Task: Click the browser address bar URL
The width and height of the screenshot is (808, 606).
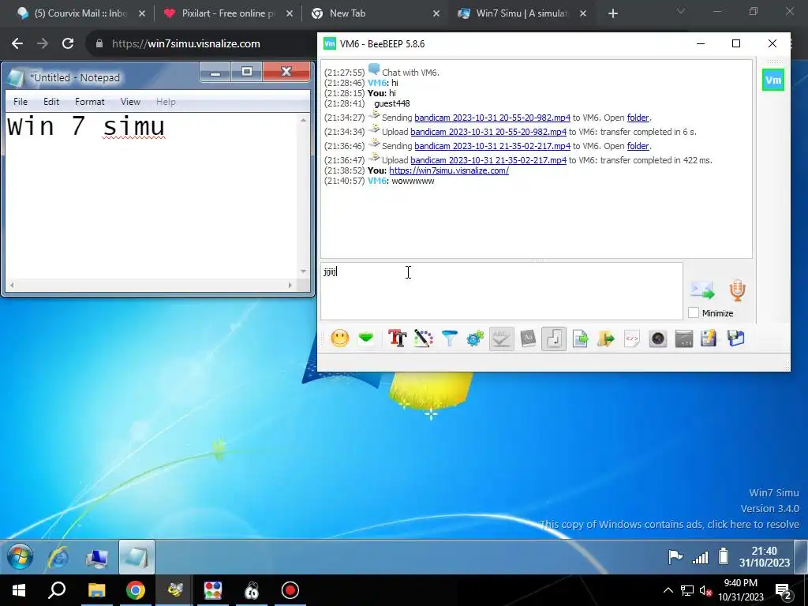Action: tap(186, 44)
